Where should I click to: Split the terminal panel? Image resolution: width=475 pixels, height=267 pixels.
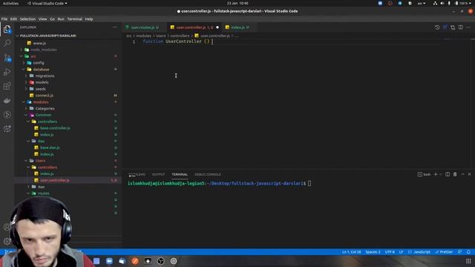[448, 174]
